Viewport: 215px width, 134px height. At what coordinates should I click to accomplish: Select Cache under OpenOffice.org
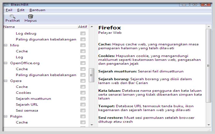(22, 69)
